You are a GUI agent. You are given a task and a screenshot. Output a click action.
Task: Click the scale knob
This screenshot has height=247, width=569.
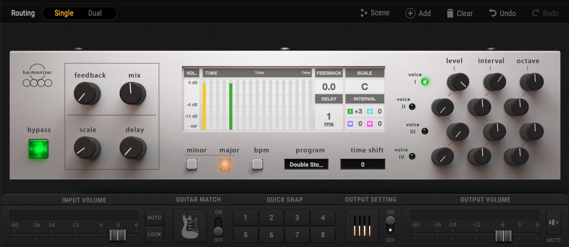[87, 148]
